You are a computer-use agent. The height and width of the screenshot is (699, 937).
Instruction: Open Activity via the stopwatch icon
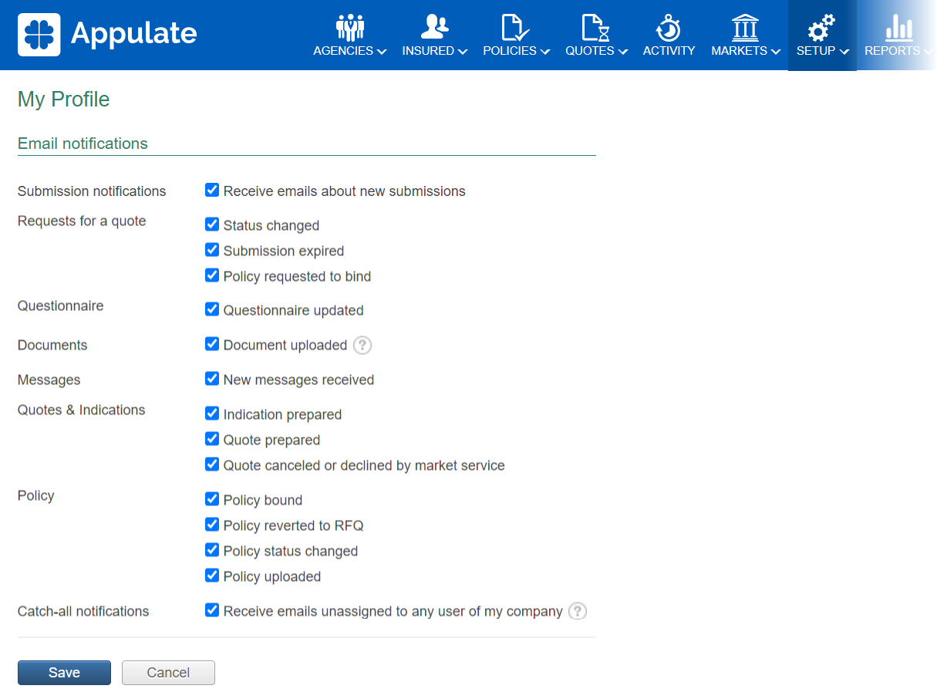click(669, 27)
